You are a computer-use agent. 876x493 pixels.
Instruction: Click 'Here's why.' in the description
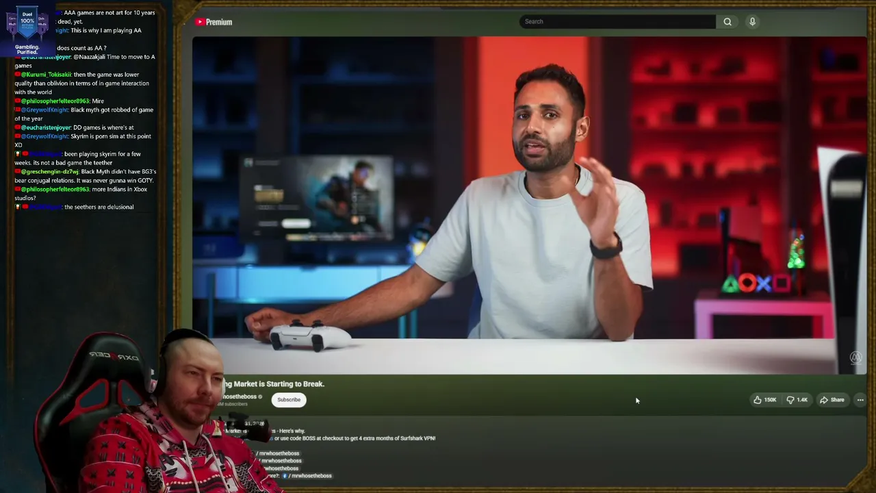click(x=292, y=431)
